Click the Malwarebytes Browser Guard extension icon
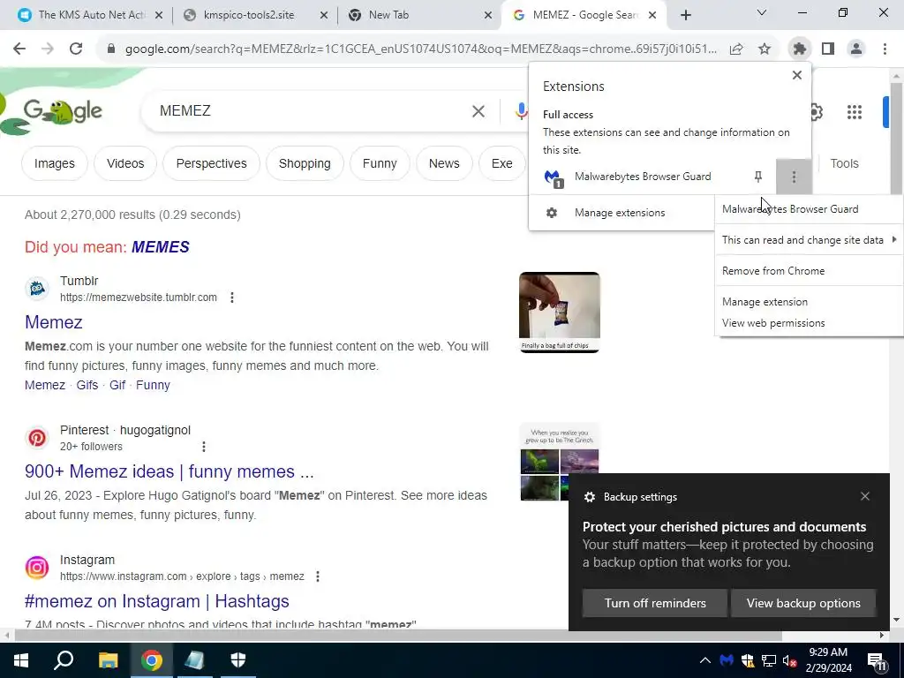This screenshot has height=678, width=904. [553, 177]
